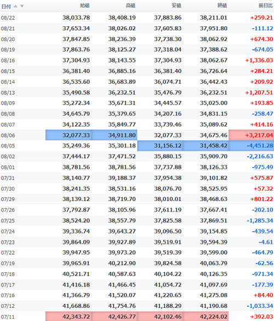Click the 始値 column header
The image size is (274, 321).
pos(85,5)
